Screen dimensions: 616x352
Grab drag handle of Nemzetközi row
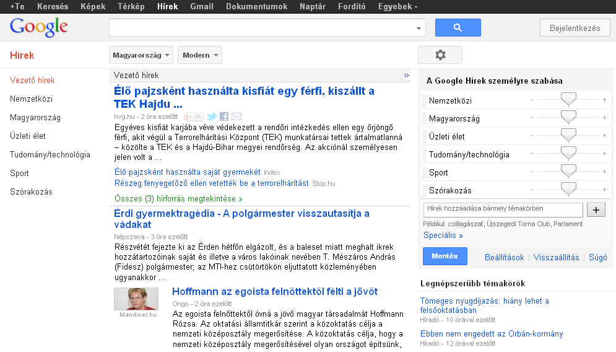(x=424, y=100)
